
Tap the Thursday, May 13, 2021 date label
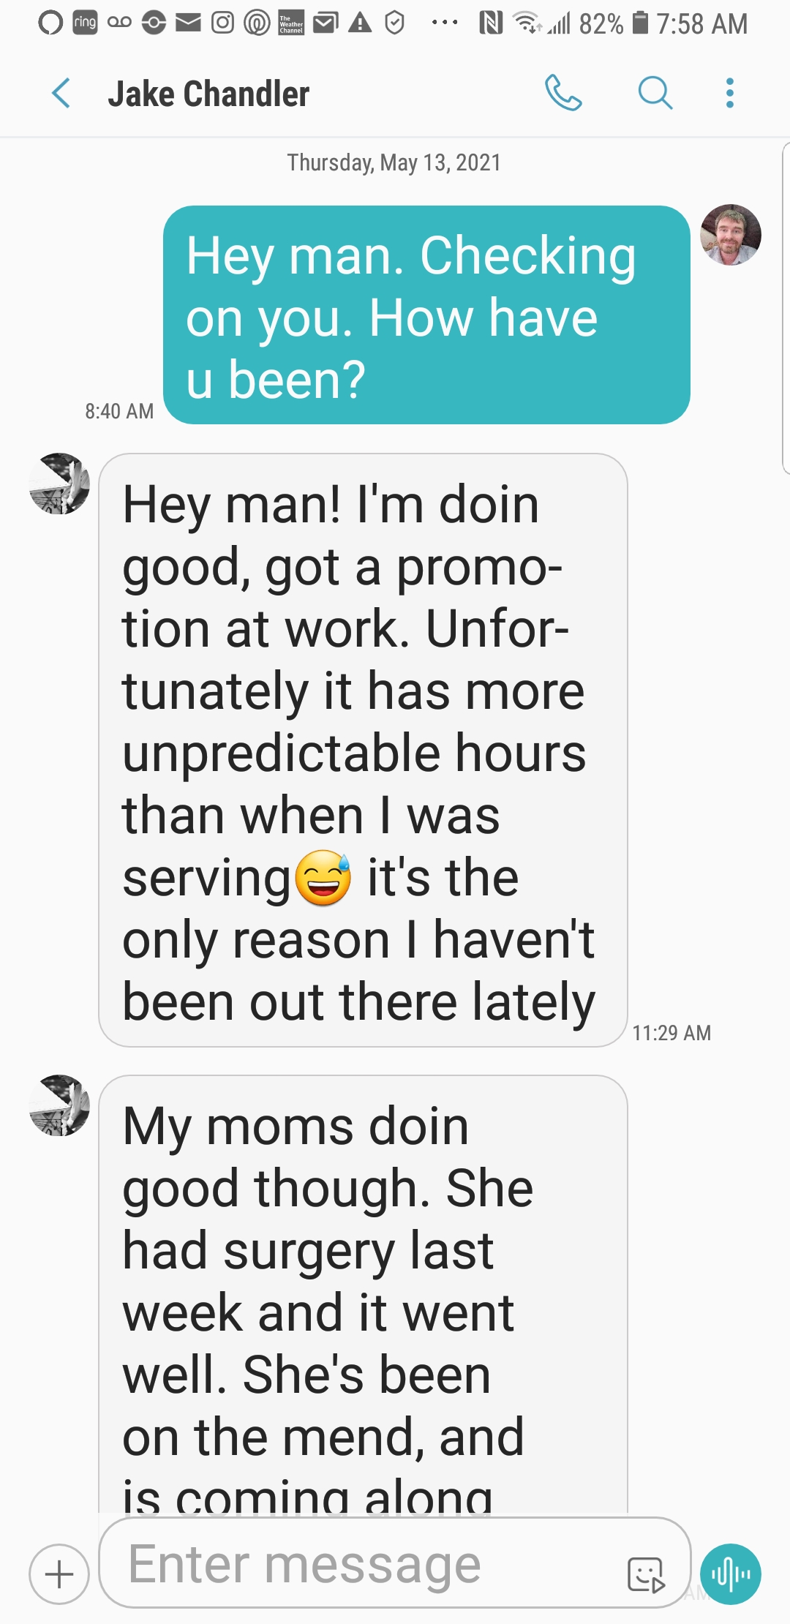(394, 162)
